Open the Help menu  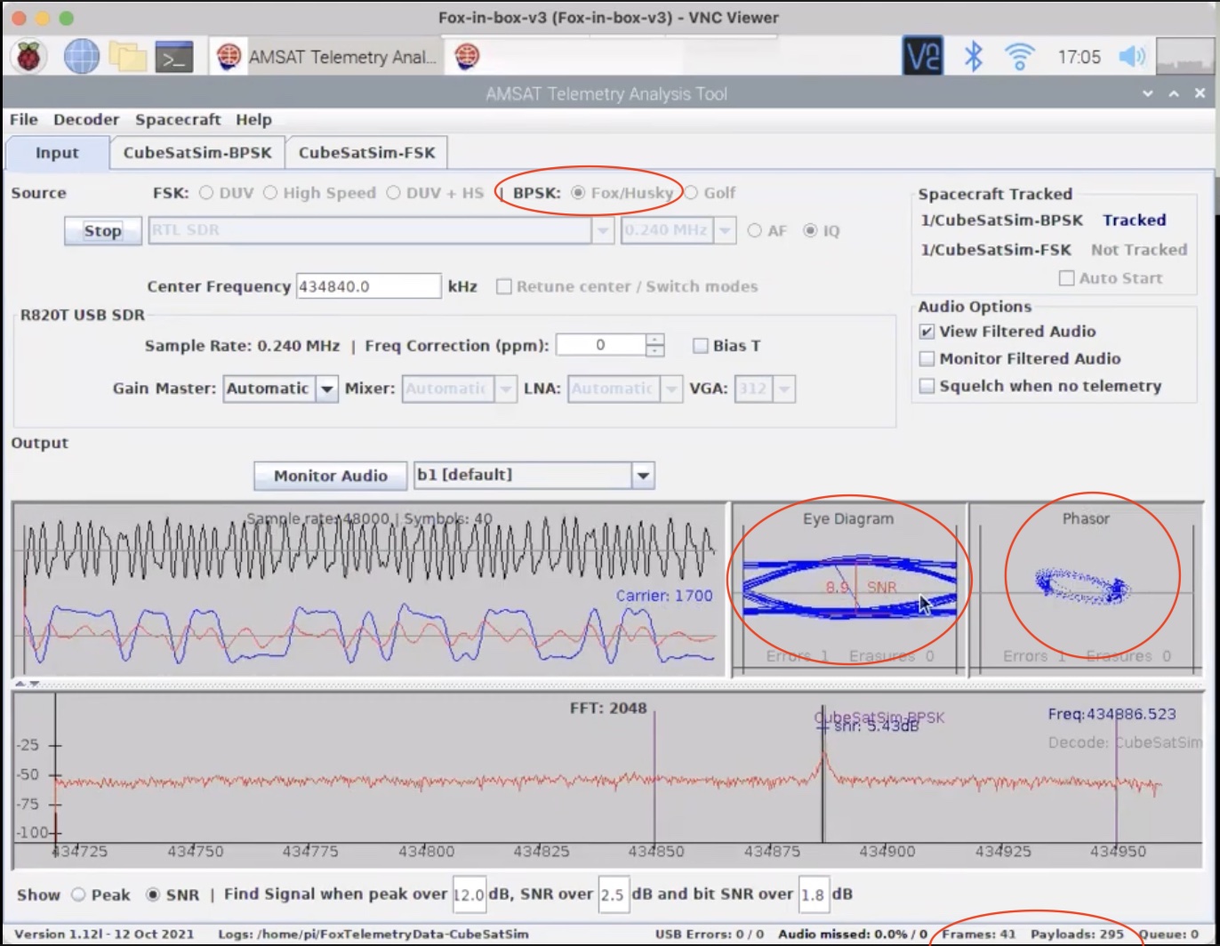click(x=253, y=119)
